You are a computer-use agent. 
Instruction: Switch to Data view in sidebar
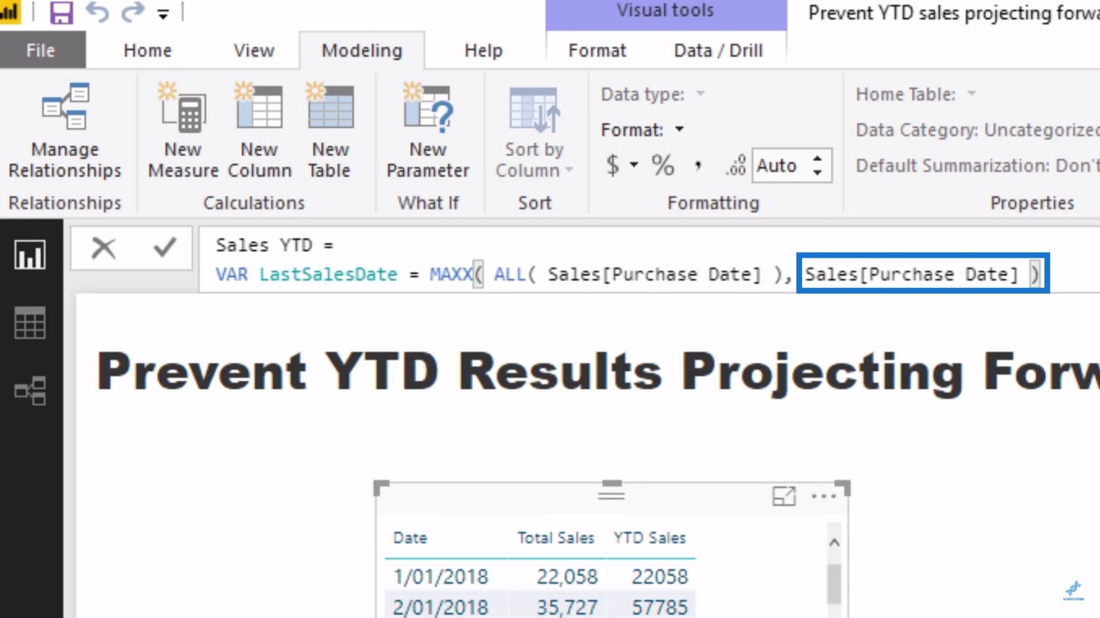[30, 322]
